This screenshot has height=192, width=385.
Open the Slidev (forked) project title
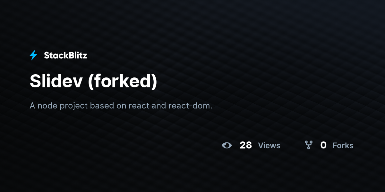click(94, 81)
